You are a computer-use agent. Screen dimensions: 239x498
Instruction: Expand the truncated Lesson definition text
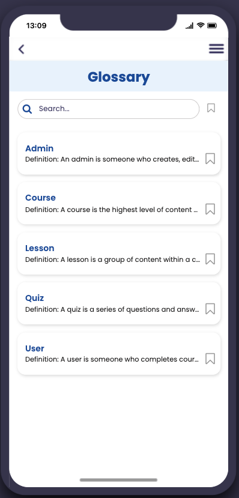[113, 260]
